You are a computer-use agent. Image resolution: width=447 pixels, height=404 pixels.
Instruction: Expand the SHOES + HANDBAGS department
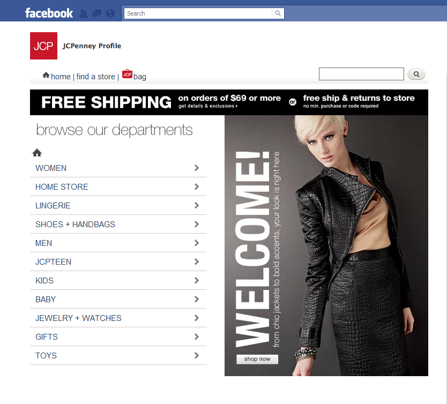coord(118,224)
